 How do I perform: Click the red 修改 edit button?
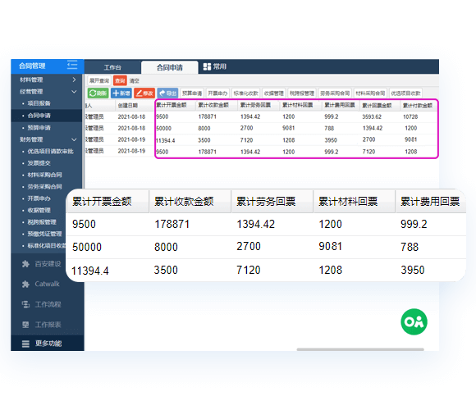pos(144,93)
